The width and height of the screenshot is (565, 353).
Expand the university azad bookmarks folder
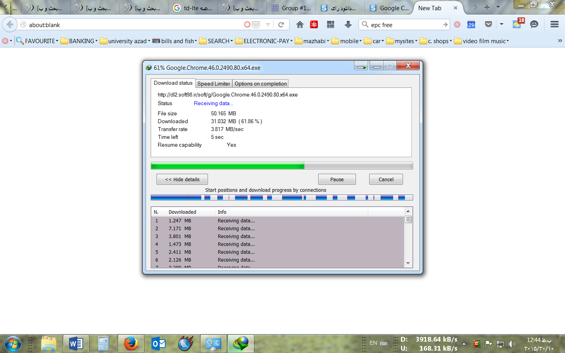tap(125, 41)
